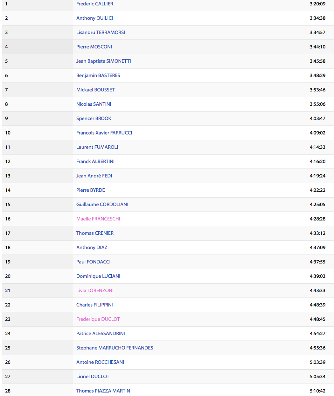Viewport: 334px width, 396px height.
Task: Select Francois Xavier FARRUCCI link
Action: (104, 133)
